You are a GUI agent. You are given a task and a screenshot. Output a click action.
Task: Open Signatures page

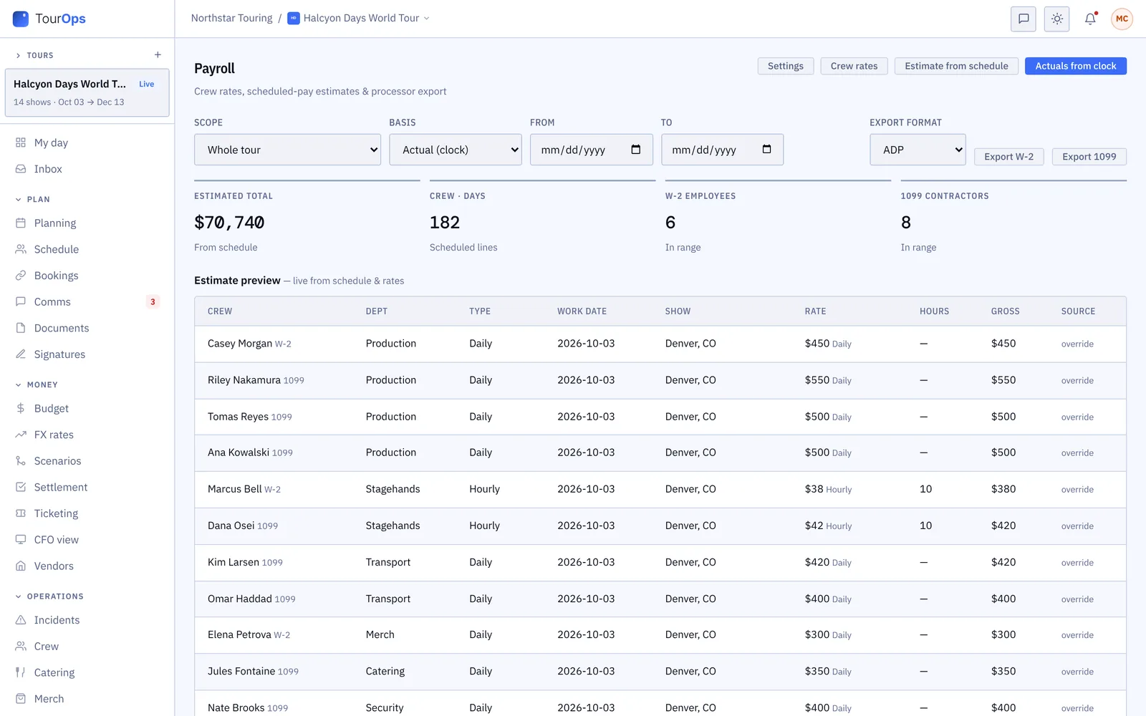[x=87, y=354]
